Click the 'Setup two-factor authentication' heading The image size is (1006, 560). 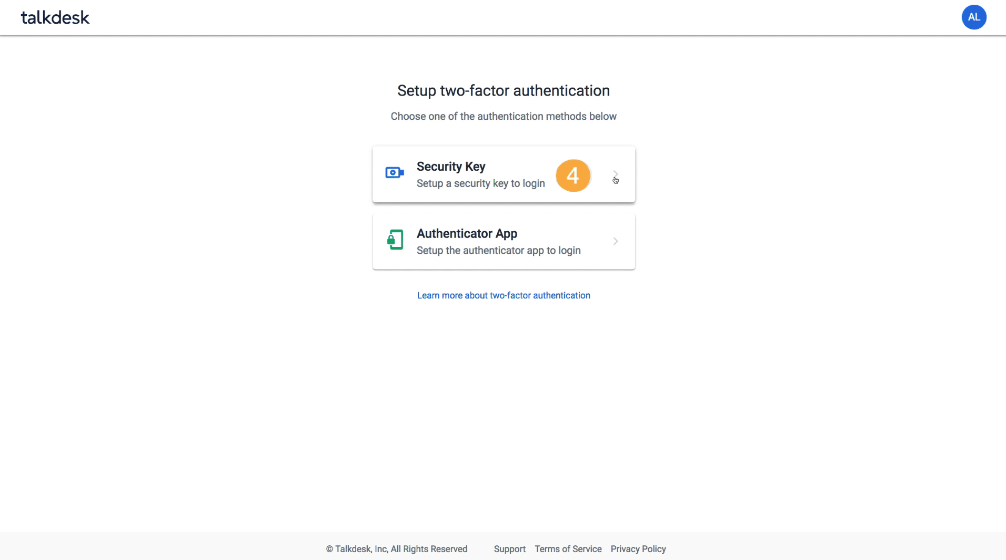point(504,90)
